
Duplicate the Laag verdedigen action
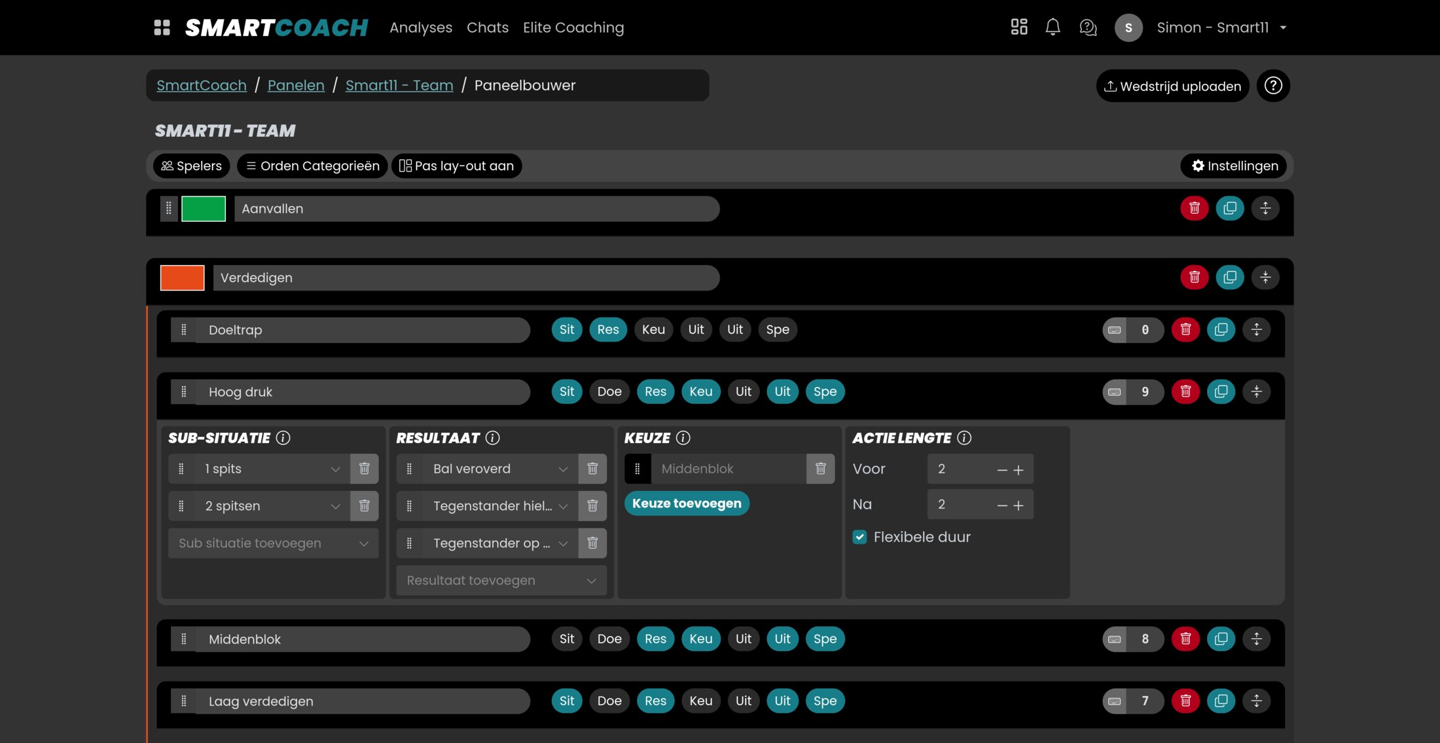click(1221, 701)
